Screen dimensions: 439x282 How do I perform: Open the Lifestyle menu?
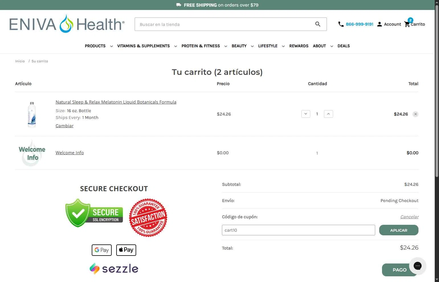(x=268, y=46)
